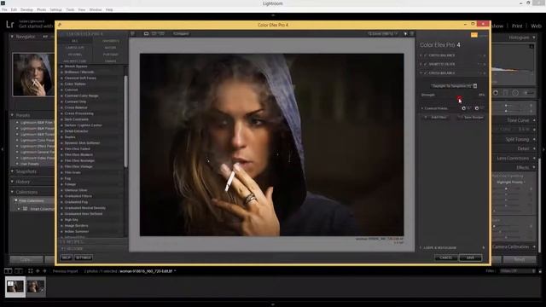The image size is (546, 307).
Task: Click the SAVE button
Action: click(470, 258)
